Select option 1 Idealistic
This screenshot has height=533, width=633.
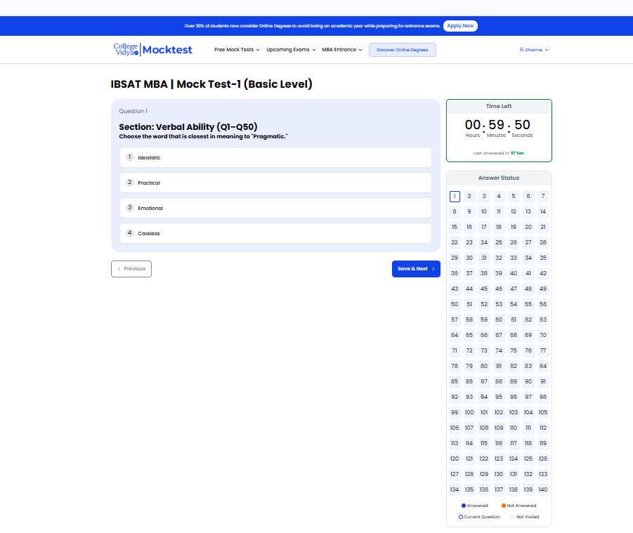point(275,157)
